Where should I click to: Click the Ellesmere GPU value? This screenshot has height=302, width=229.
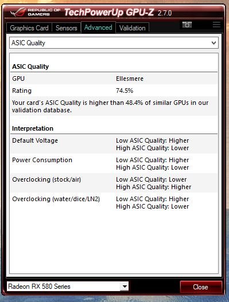130,79
